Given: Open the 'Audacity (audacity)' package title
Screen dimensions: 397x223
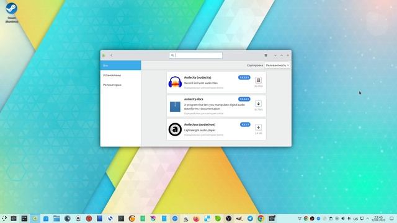Looking at the screenshot, I should pyautogui.click(x=197, y=77).
